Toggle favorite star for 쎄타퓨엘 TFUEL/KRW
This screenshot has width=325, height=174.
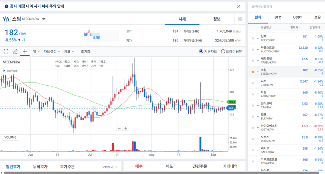click(x=253, y=61)
